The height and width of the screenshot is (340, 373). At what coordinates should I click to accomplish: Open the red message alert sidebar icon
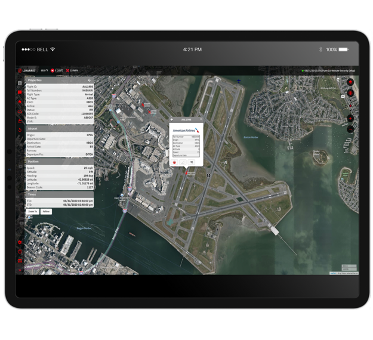20,92
